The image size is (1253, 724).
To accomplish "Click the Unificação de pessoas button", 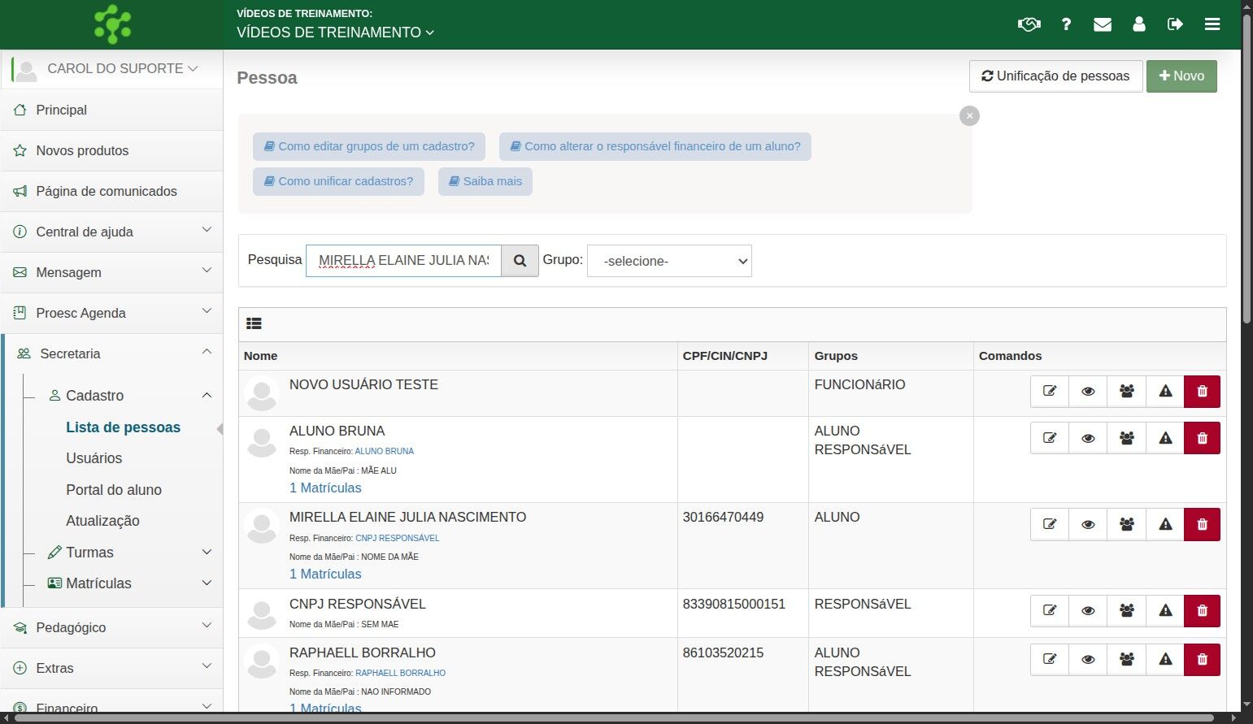I will point(1055,76).
